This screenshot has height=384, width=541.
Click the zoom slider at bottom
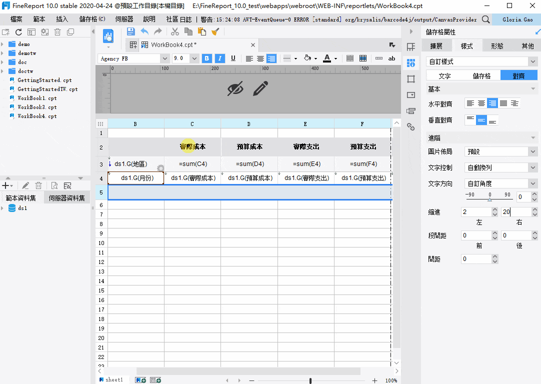(x=310, y=380)
